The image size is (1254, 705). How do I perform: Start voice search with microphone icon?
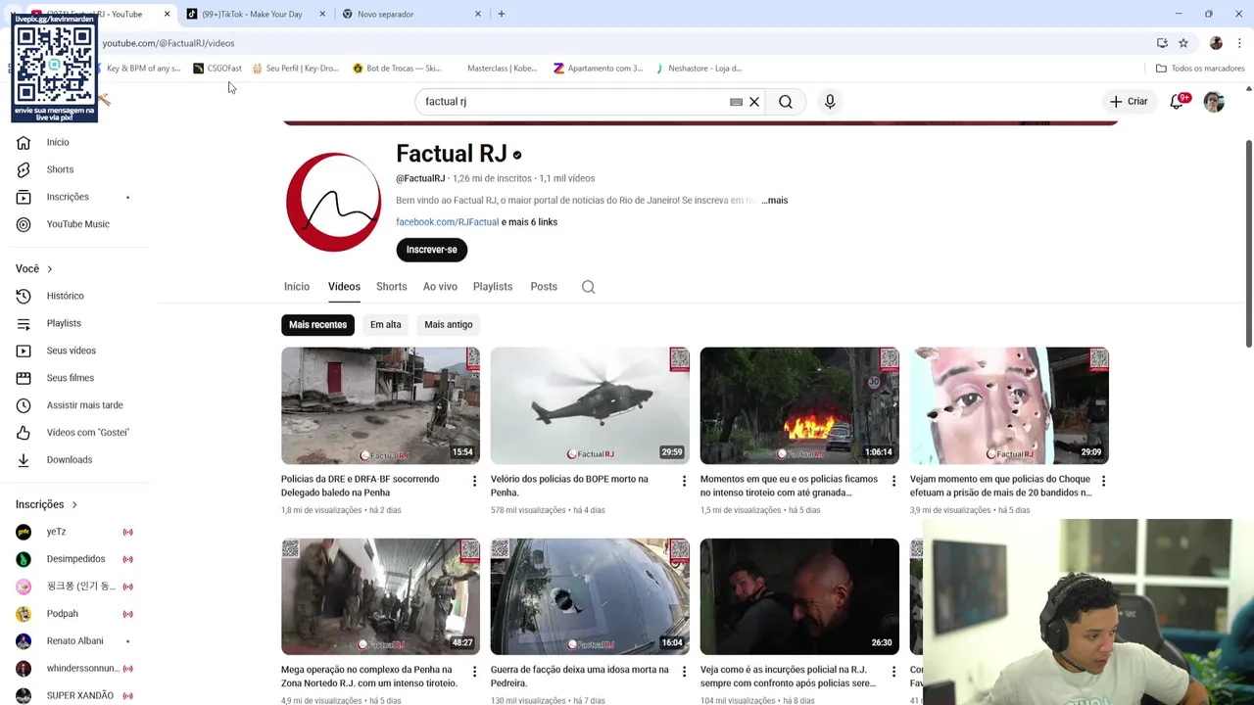[x=830, y=102]
